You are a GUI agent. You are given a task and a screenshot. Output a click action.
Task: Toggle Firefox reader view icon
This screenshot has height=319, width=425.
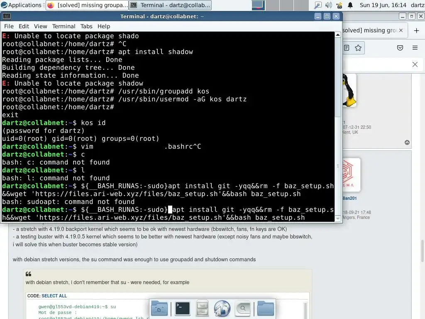coord(347,48)
